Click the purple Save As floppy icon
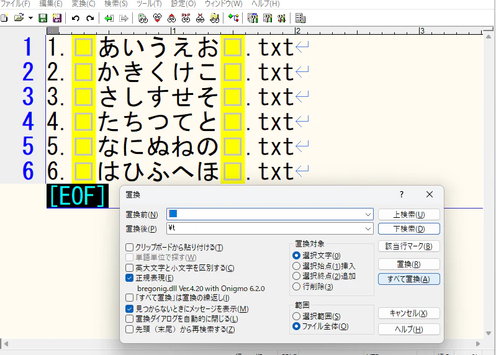The height and width of the screenshot is (355, 496). [x=57, y=18]
